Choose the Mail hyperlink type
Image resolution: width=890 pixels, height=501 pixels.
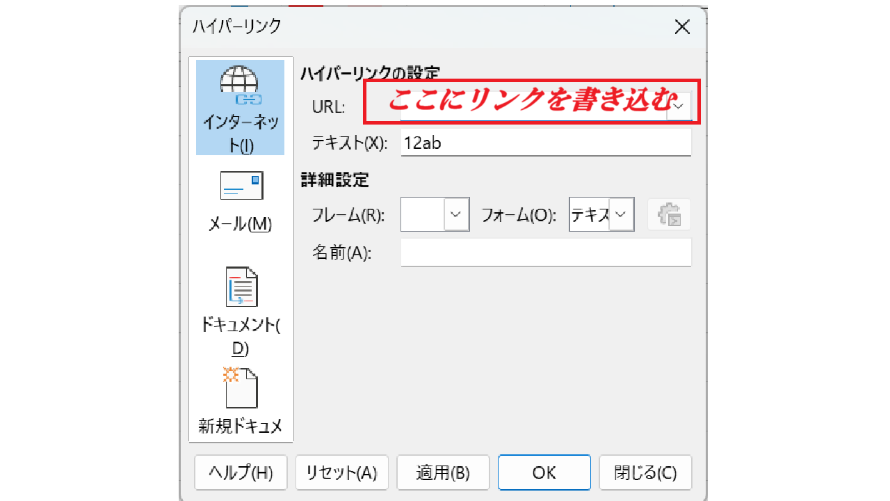tap(241, 202)
